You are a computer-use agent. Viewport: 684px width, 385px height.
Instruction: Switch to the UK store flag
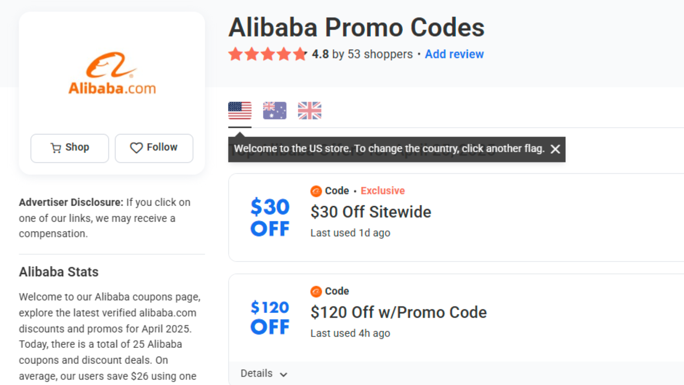(309, 111)
